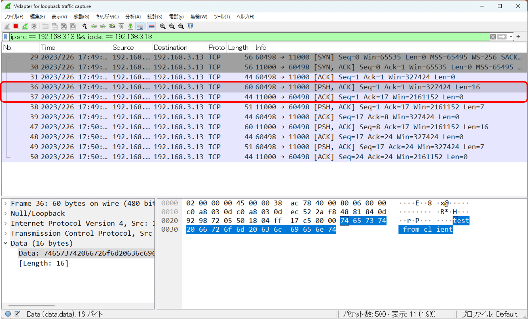This screenshot has width=528, height=319.
Task: Sort by the No. column header
Action: click(20, 47)
